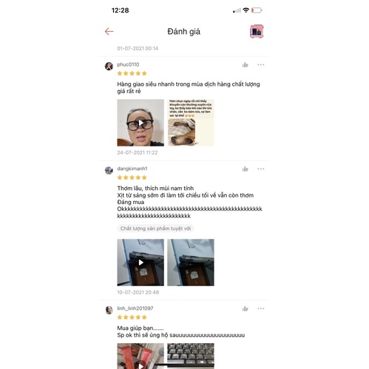This screenshot has height=369, width=369.
Task: Open linh_linh201097's profile avatar
Action: [x=109, y=310]
